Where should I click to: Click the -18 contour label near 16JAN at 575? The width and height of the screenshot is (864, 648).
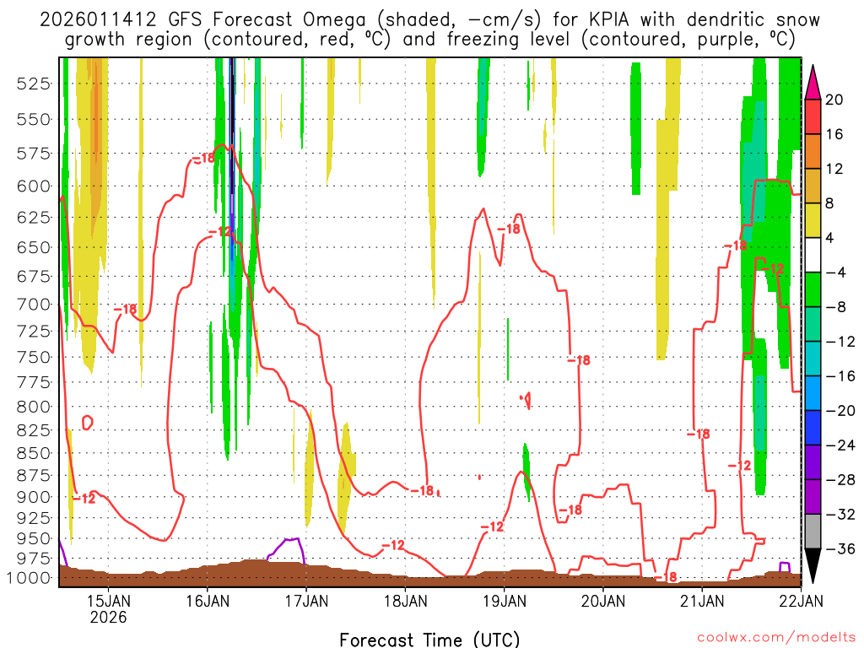(203, 159)
